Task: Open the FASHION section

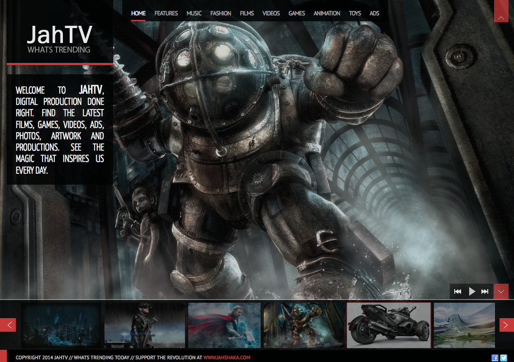Action: (x=221, y=14)
